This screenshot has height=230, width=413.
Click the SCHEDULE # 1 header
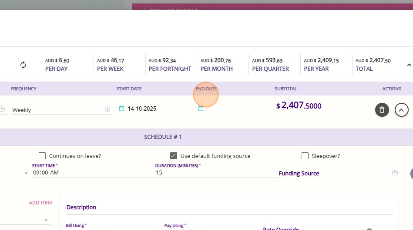[163, 137]
